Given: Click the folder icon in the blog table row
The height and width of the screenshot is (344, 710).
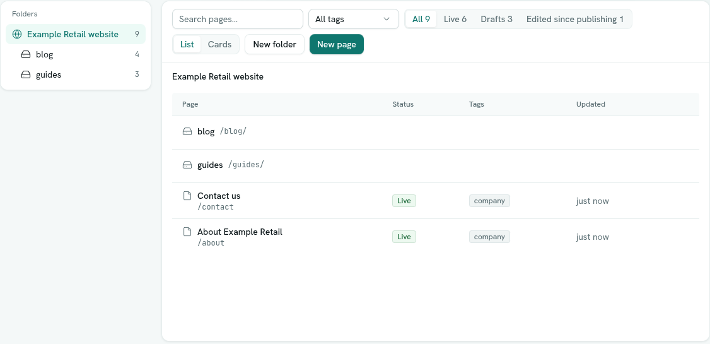Looking at the screenshot, I should 187,131.
